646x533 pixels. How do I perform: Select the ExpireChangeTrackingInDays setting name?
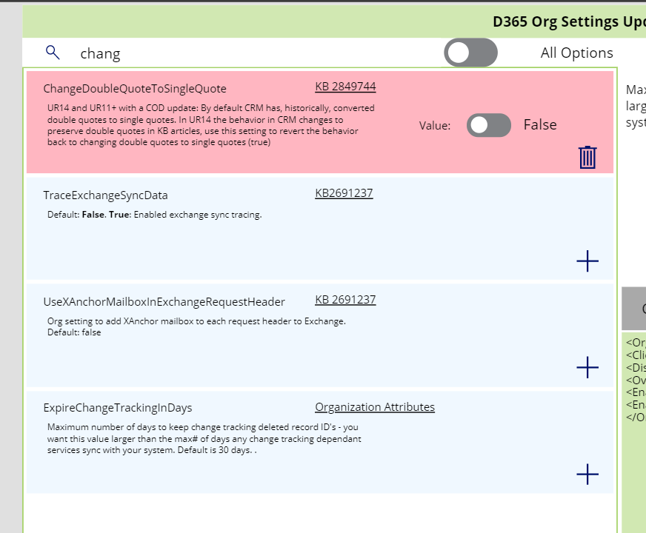117,408
